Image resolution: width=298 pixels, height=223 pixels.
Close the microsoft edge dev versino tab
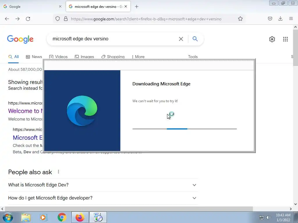pos(126,6)
